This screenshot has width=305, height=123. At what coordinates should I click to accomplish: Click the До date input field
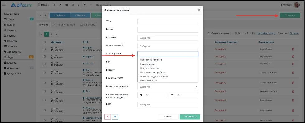[187, 95]
